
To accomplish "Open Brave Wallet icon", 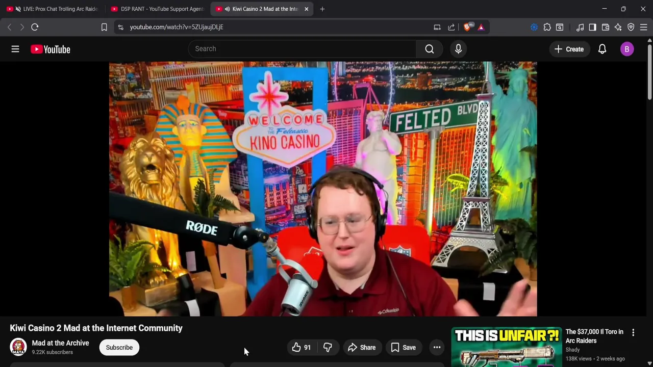I will tap(606, 27).
